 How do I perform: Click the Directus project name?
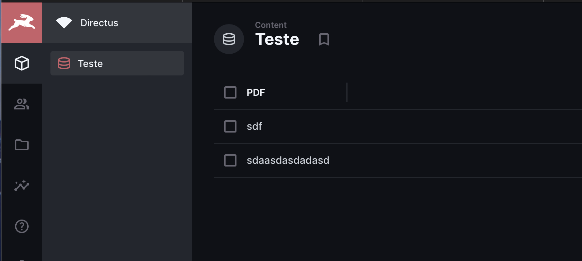tap(99, 23)
